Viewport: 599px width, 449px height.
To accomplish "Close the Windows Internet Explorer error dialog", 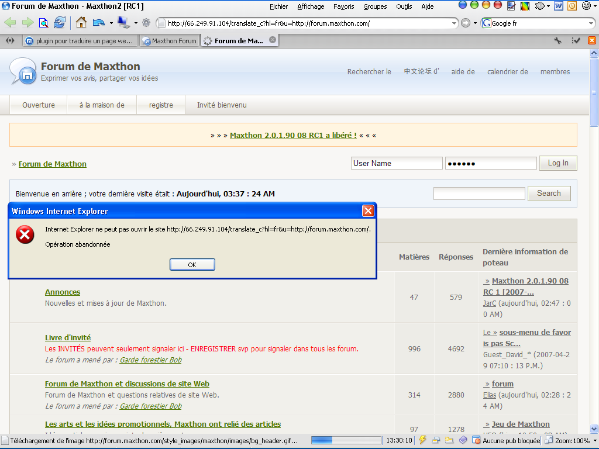I will [x=368, y=210].
